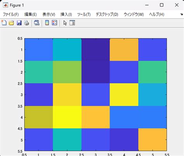This screenshot has width=184, height=156.
Task: Click the orange cell at row 4, column 3
Action: coord(95,117)
